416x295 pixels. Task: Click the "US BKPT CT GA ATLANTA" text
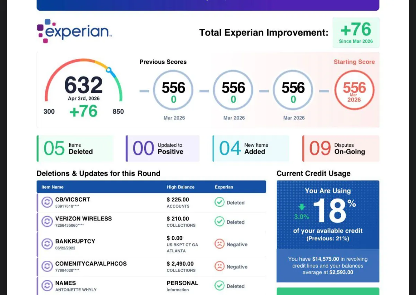pos(182,248)
